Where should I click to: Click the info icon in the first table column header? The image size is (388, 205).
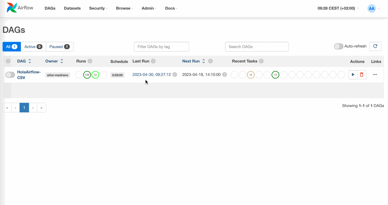[8, 61]
